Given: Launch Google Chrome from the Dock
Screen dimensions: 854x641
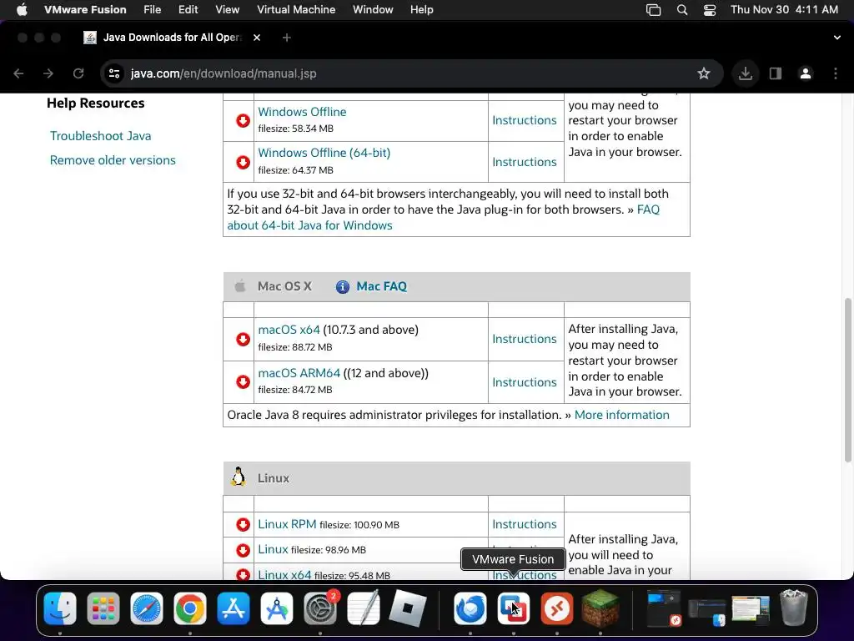Looking at the screenshot, I should point(190,608).
